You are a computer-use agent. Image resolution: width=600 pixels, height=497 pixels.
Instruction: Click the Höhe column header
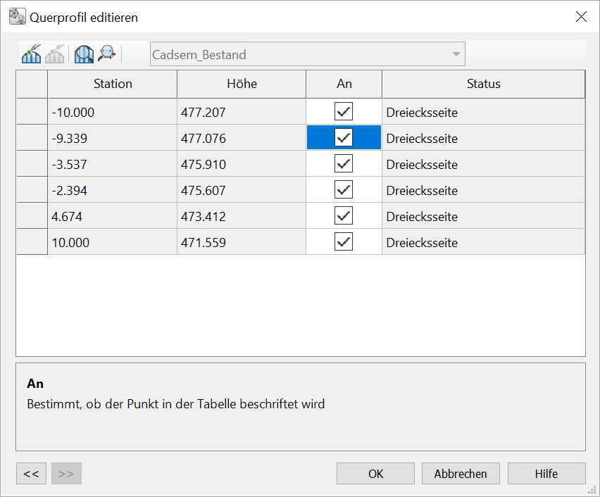[x=242, y=84]
